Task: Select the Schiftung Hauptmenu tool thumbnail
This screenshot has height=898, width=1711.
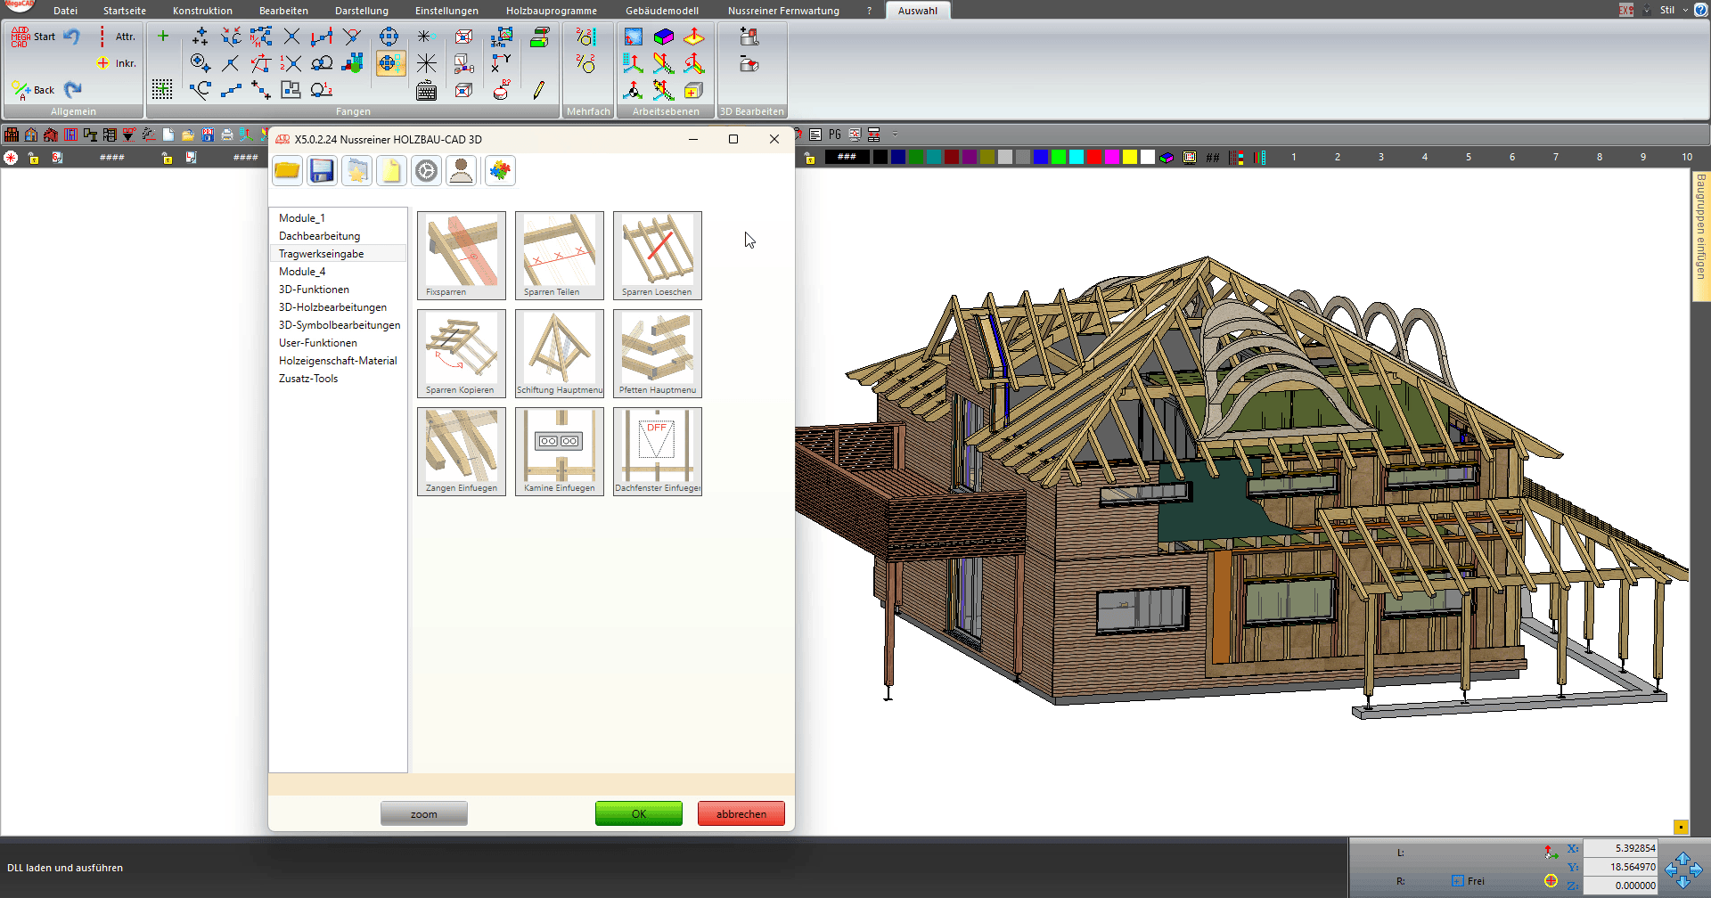Action: pyautogui.click(x=559, y=353)
